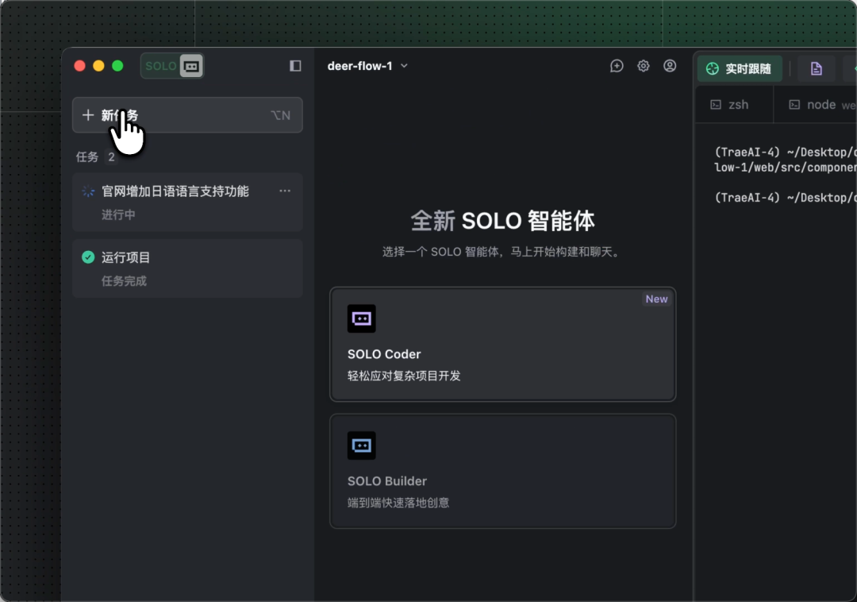
Task: Start a new chat via the plus bubble icon
Action: 617,66
